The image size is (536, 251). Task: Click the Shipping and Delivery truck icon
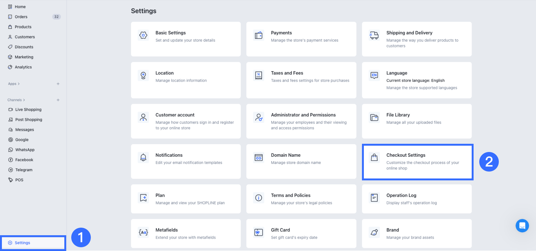tap(374, 35)
